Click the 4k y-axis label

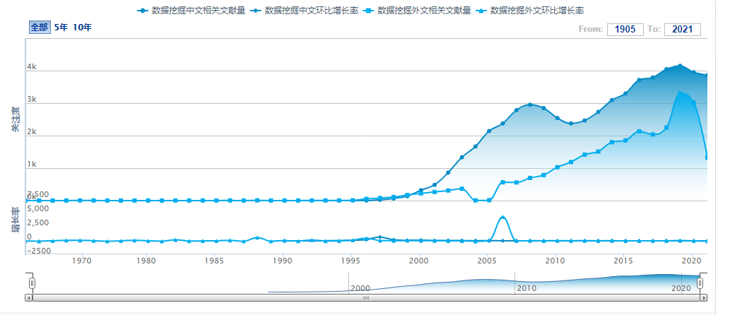[32, 67]
